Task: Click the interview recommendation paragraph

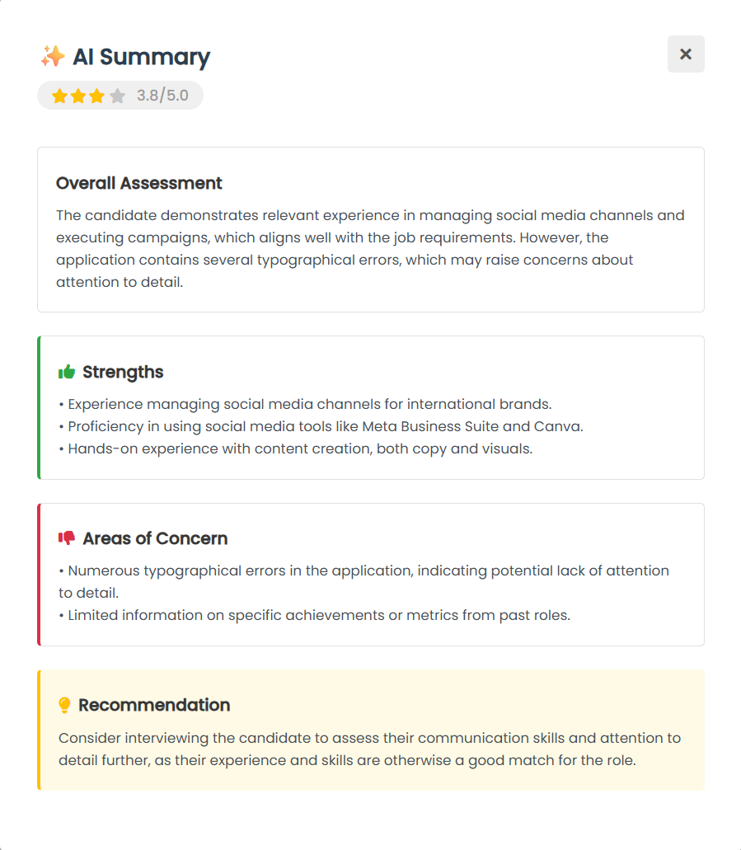Action: (369, 749)
